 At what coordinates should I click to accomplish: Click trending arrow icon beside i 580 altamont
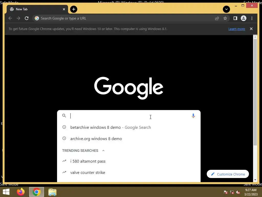tap(64, 161)
